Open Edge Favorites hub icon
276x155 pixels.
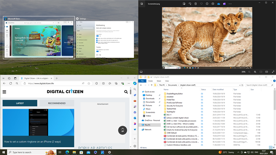click(x=110, y=83)
